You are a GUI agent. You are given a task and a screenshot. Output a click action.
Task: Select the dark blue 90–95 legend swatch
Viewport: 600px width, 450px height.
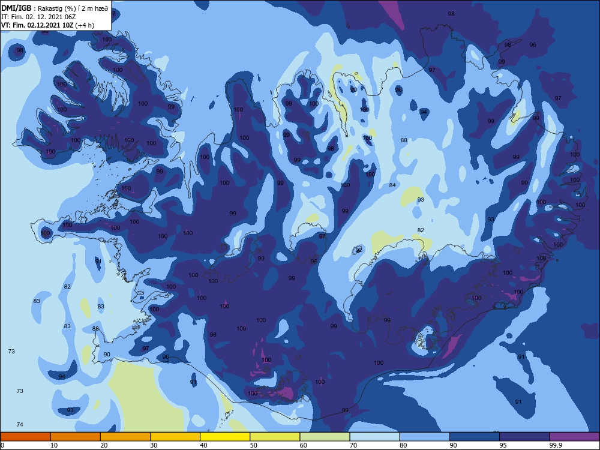click(475, 437)
